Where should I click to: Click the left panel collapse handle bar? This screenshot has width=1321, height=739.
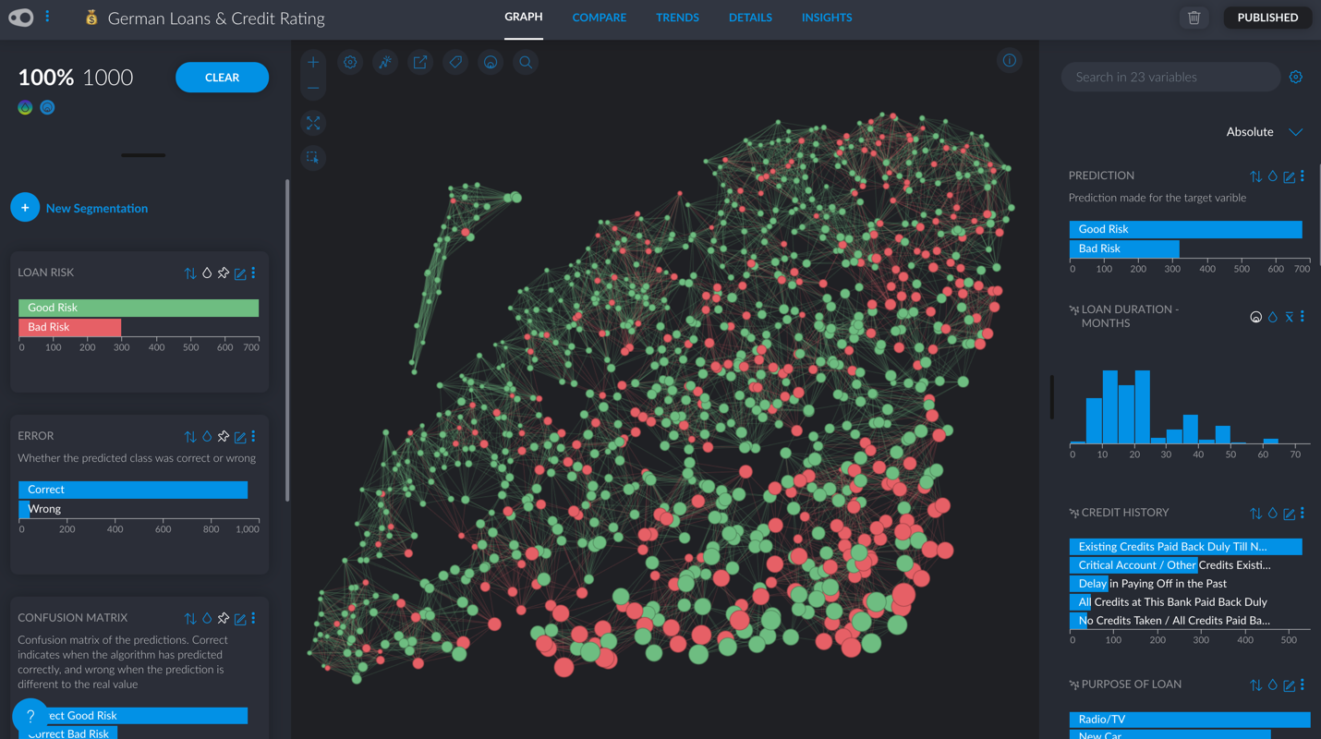click(143, 155)
